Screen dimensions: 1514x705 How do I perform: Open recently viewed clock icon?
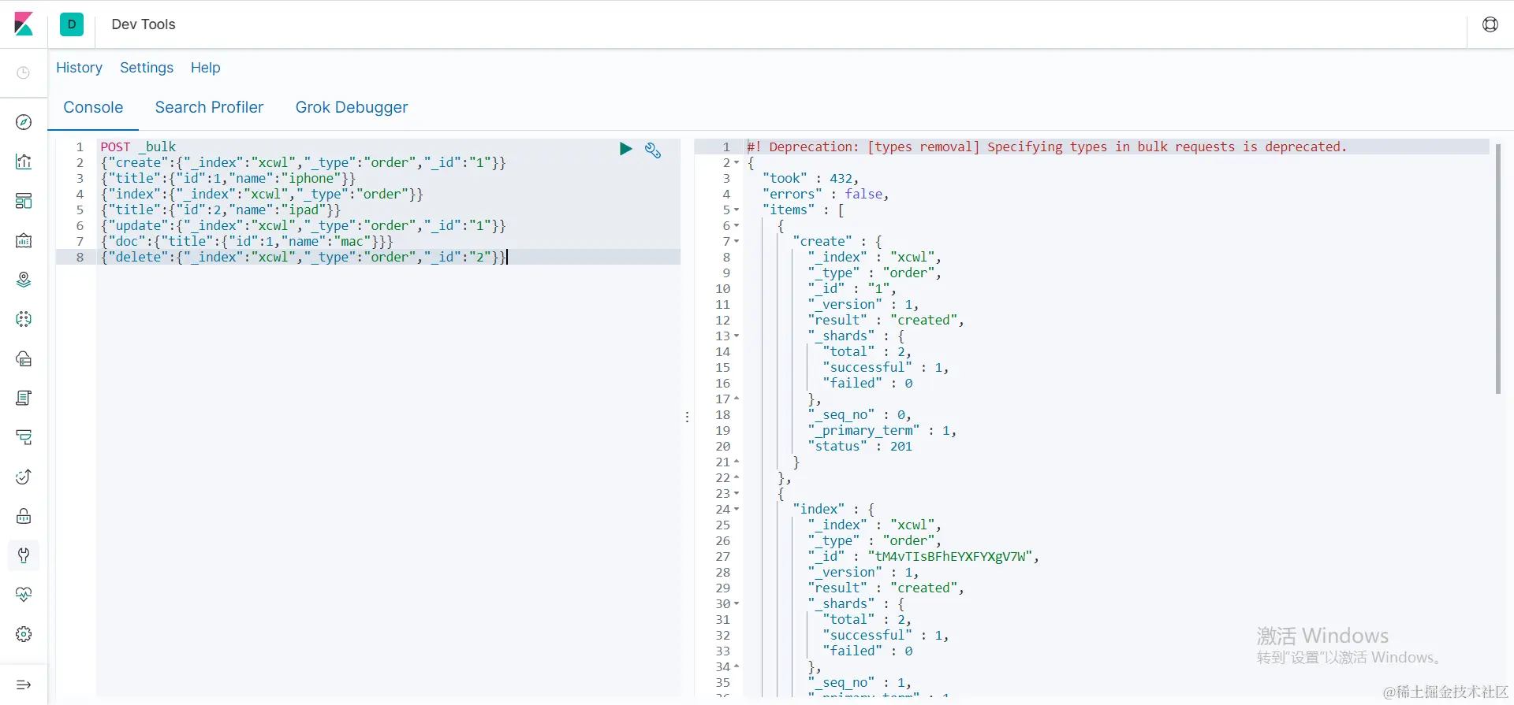pyautogui.click(x=24, y=72)
